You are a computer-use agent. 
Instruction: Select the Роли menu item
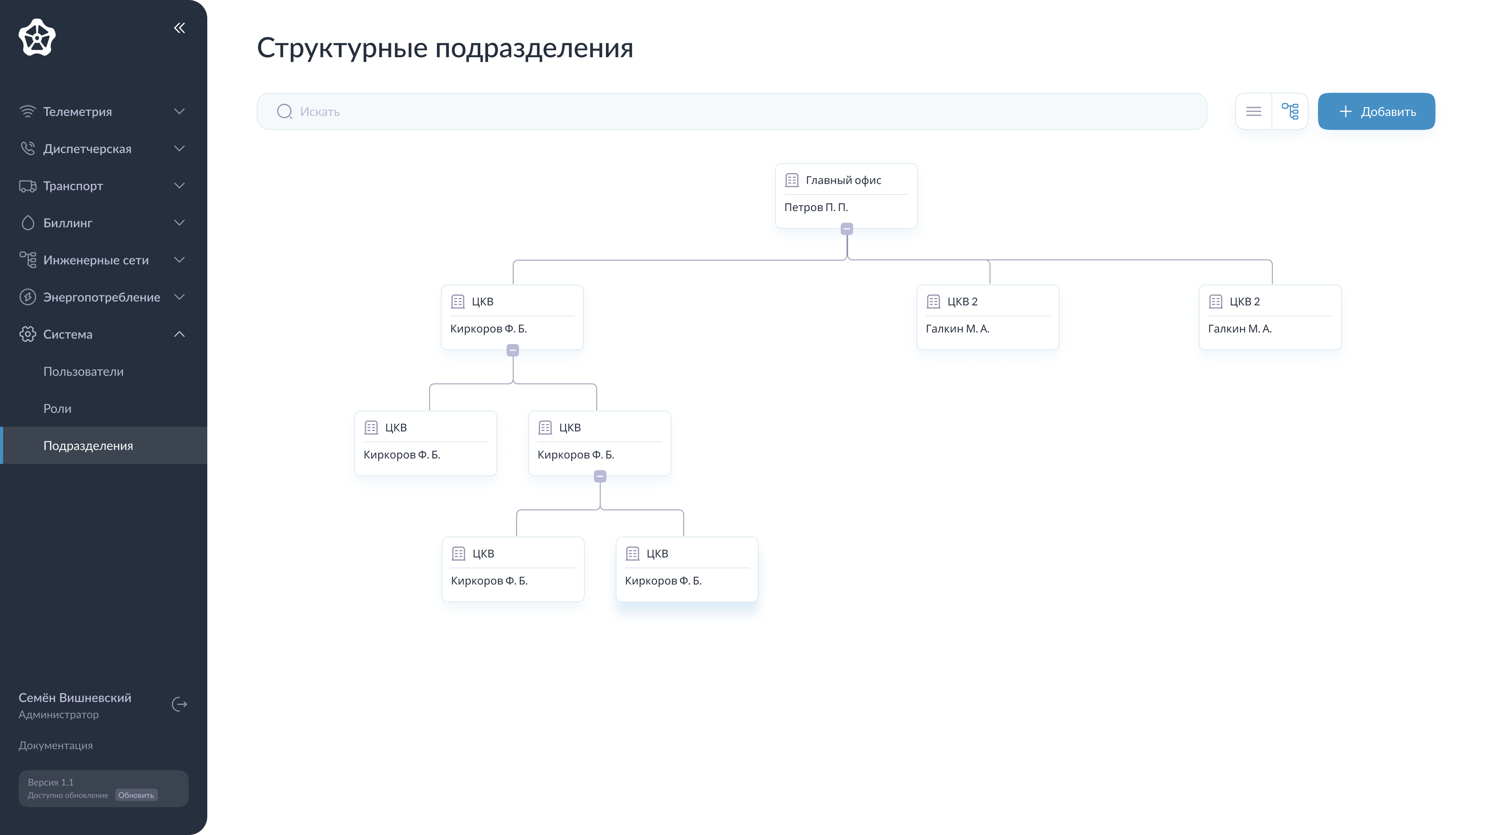coord(57,409)
